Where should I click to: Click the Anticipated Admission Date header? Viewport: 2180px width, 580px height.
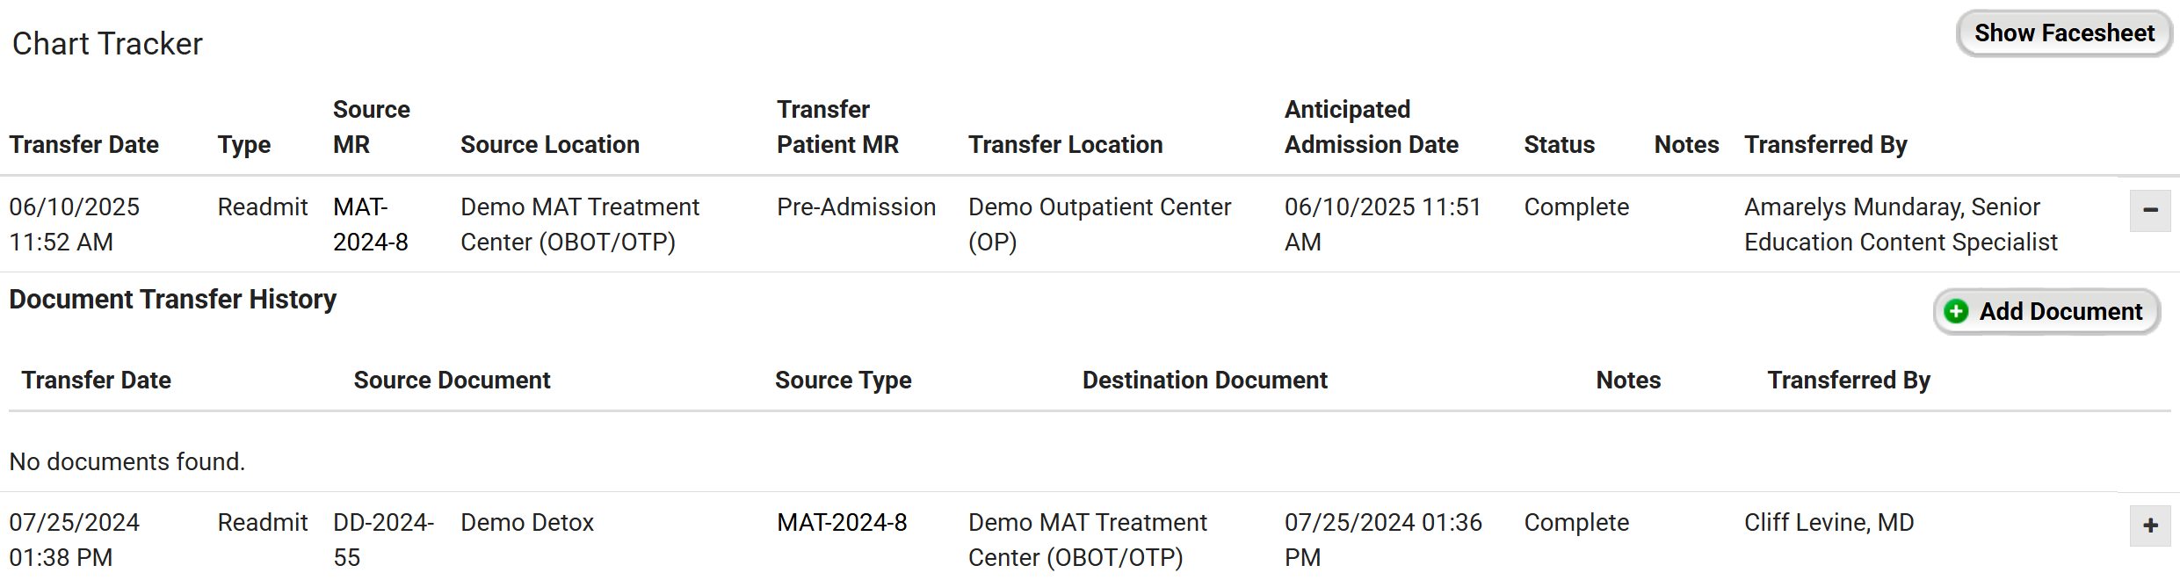[1371, 127]
